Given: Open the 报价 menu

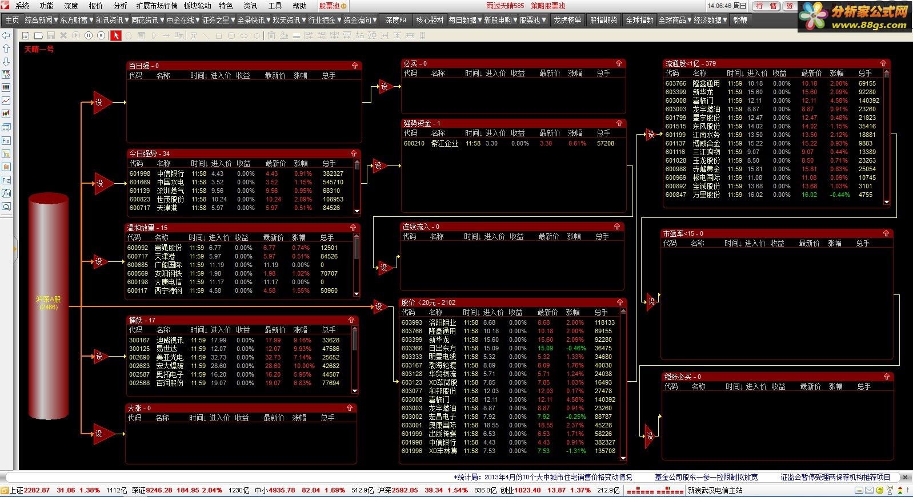Looking at the screenshot, I should click(x=96, y=6).
